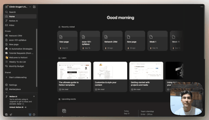Click the info icon in AI banner
The image size is (209, 120).
(23, 104)
